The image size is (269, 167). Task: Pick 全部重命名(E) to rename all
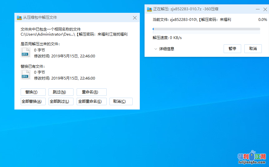[x=91, y=101]
